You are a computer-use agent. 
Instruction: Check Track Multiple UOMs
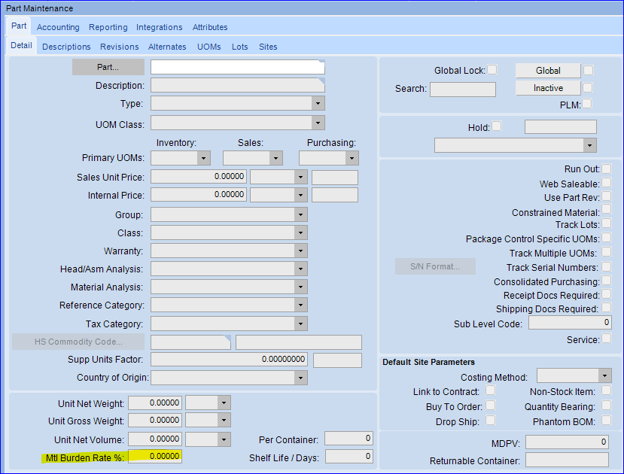[x=607, y=252]
